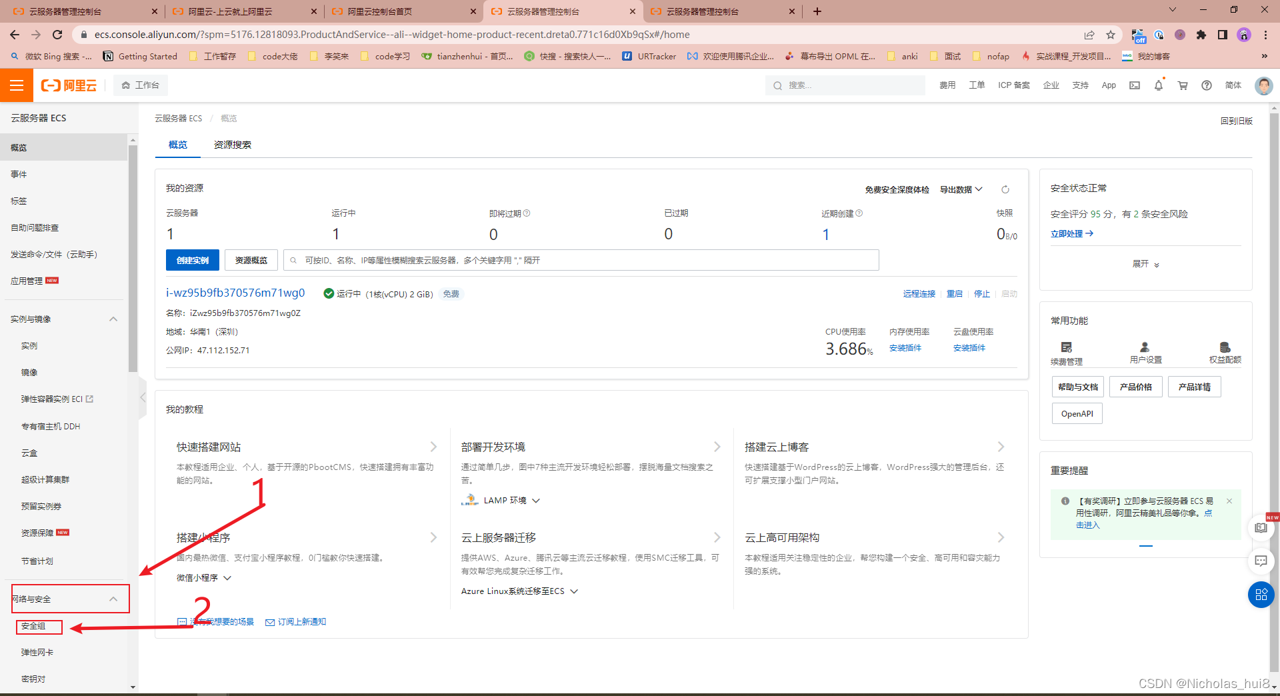Open the shopping cart icon
1280x696 pixels.
click(x=1183, y=85)
